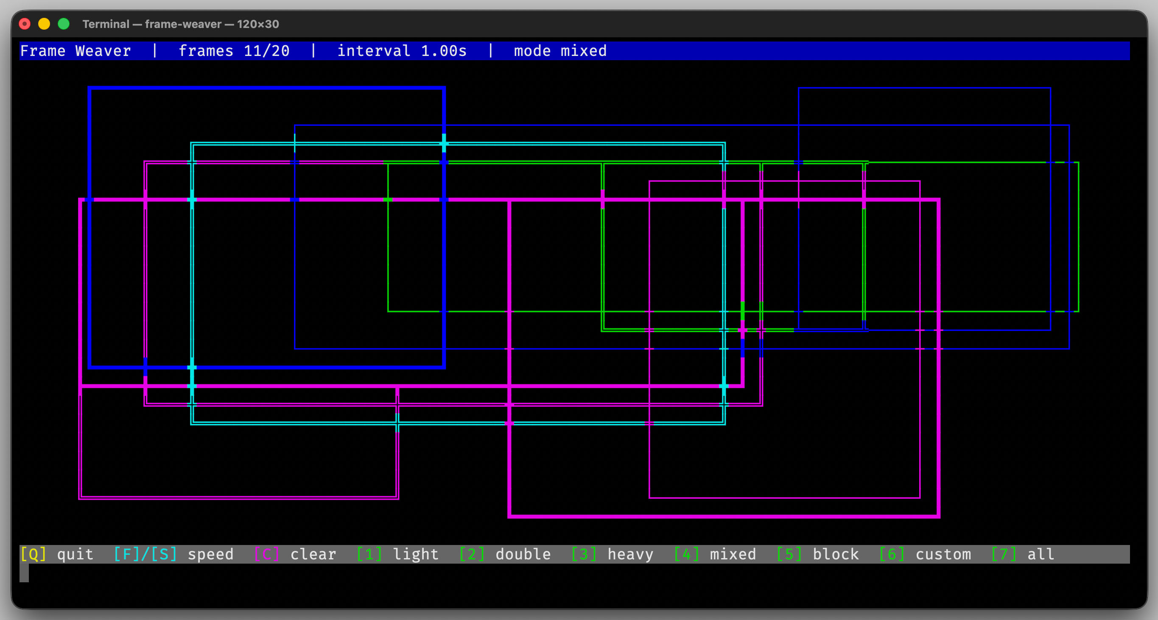Click the 'Frame Weaver' title in header

[76, 51]
